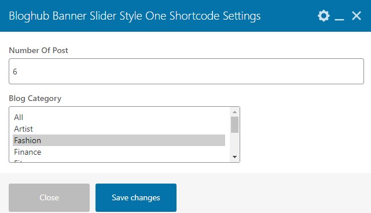Select the All blog category option
Screen dimensions: 371x213
click(x=119, y=117)
